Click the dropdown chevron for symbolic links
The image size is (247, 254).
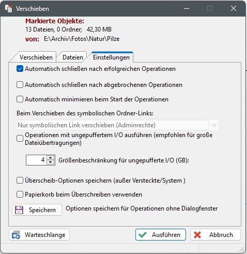tap(214, 125)
